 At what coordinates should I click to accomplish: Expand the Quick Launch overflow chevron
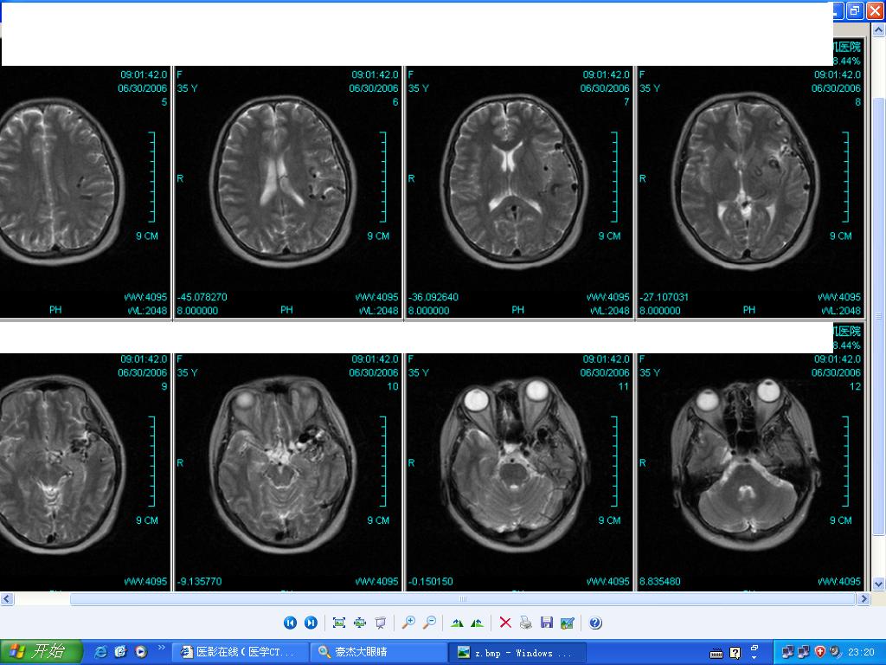point(161,648)
